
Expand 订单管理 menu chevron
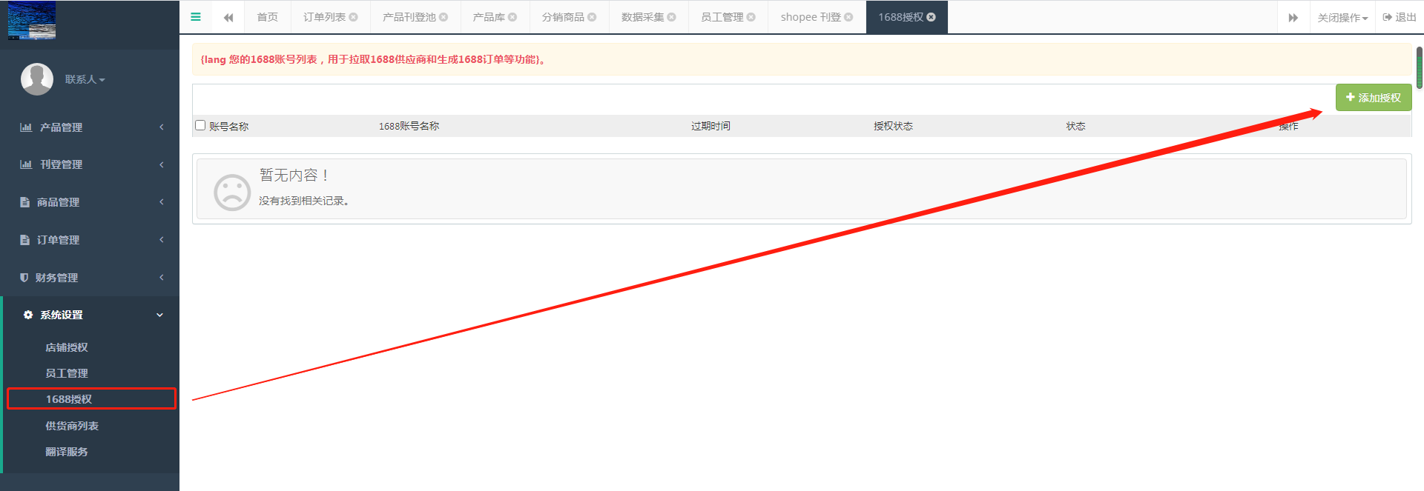(162, 240)
